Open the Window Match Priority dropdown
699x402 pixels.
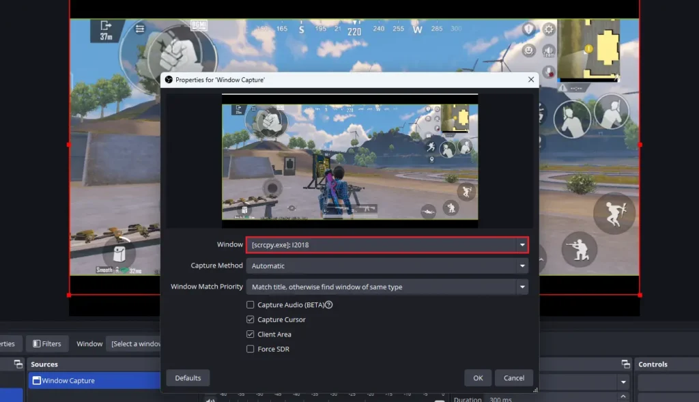coord(387,287)
